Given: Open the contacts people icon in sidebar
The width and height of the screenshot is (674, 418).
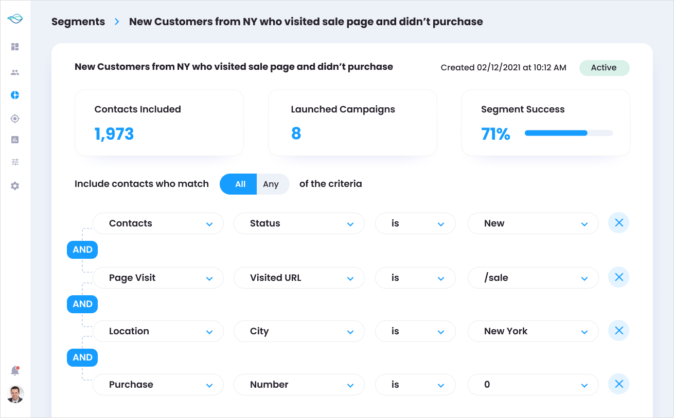Looking at the screenshot, I should coord(15,72).
